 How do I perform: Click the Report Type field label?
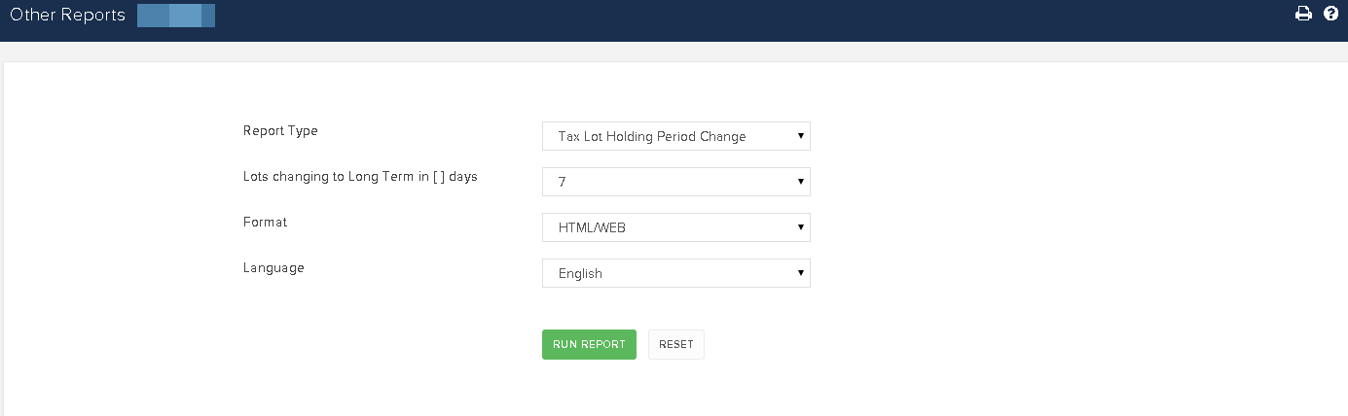point(280,130)
